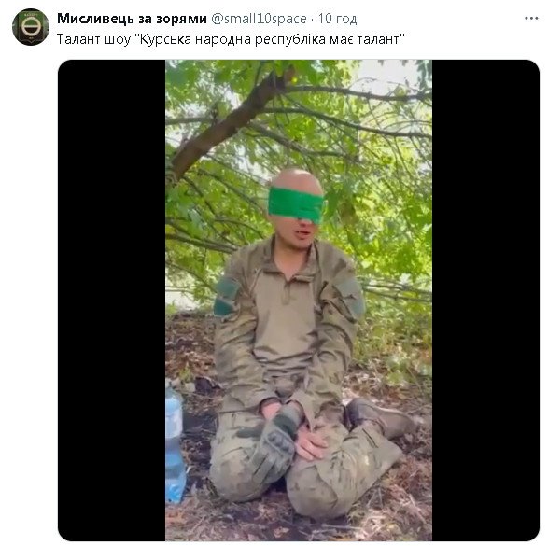Click the right black letterbox of the video
548x546 pixels.
coord(485,301)
